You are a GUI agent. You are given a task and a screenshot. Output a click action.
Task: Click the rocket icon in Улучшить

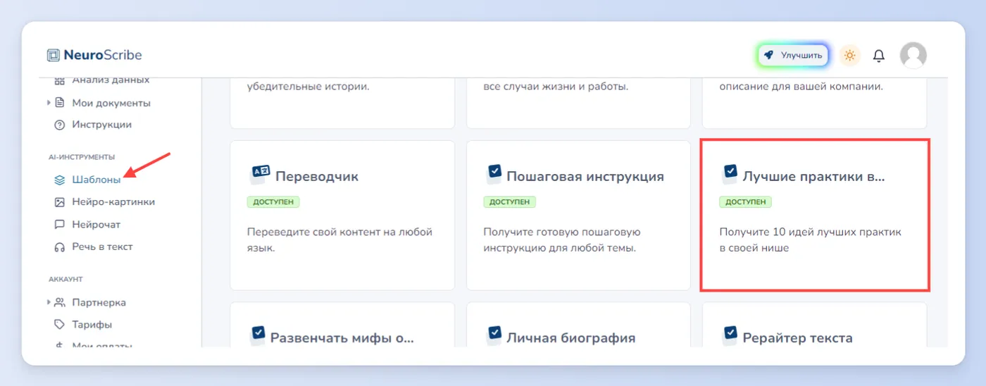pos(769,55)
